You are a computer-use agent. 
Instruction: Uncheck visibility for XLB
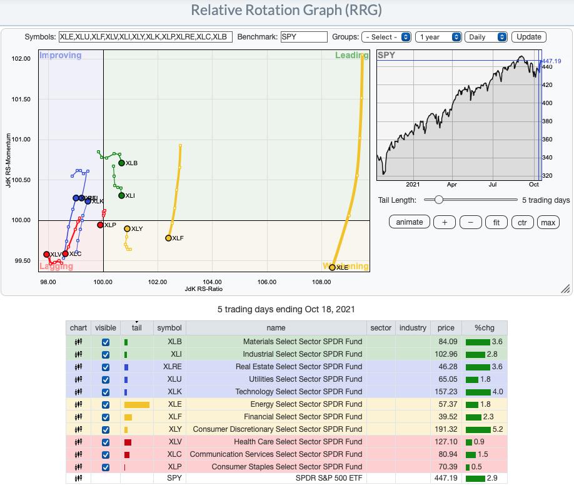(106, 342)
